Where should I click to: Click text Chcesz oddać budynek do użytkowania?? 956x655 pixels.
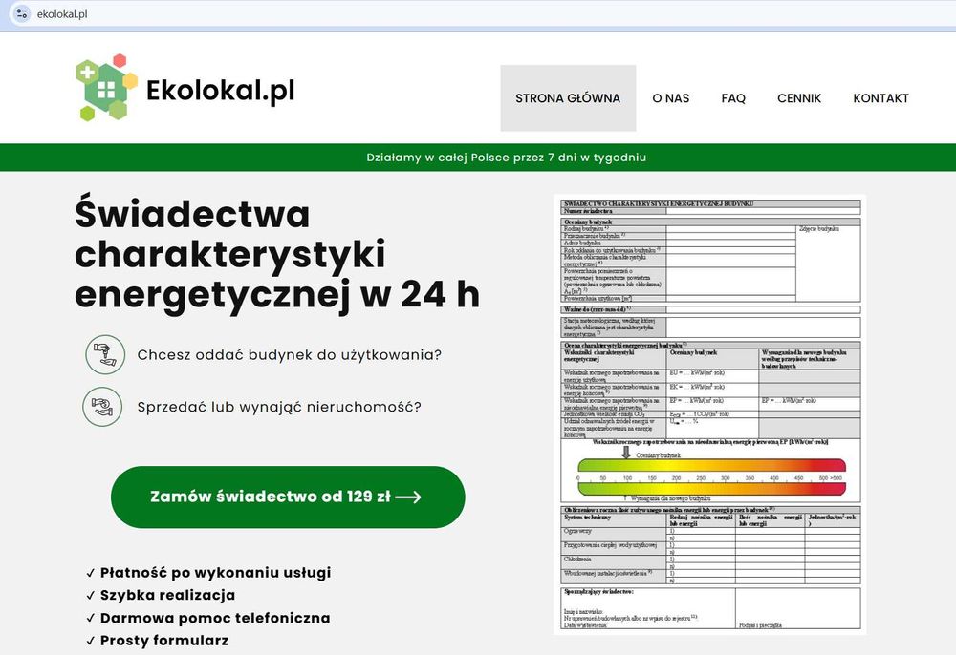coord(289,355)
